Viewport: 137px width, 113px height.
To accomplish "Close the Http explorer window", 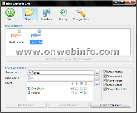I will (x=130, y=2).
